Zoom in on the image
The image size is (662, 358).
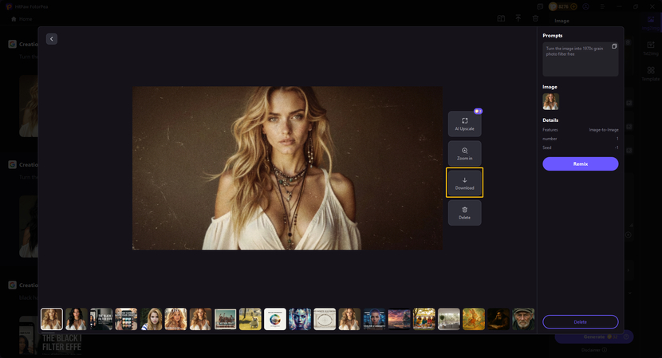coord(464,153)
